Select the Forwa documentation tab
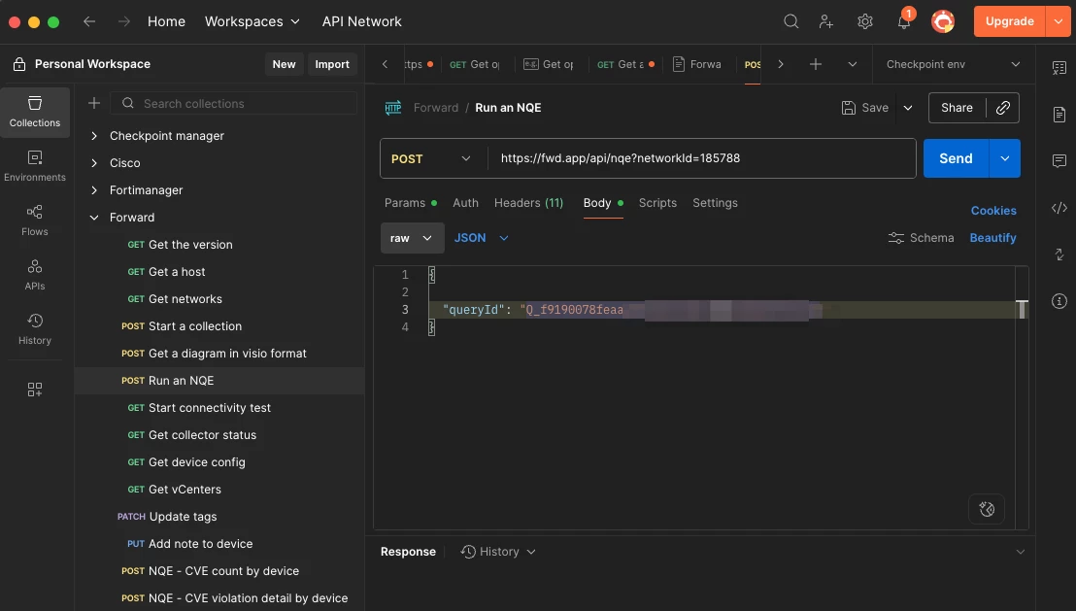 [697, 64]
